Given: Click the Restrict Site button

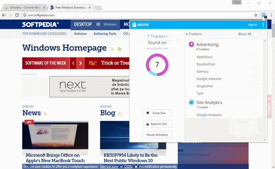Looking at the screenshot, I should tap(157, 124).
